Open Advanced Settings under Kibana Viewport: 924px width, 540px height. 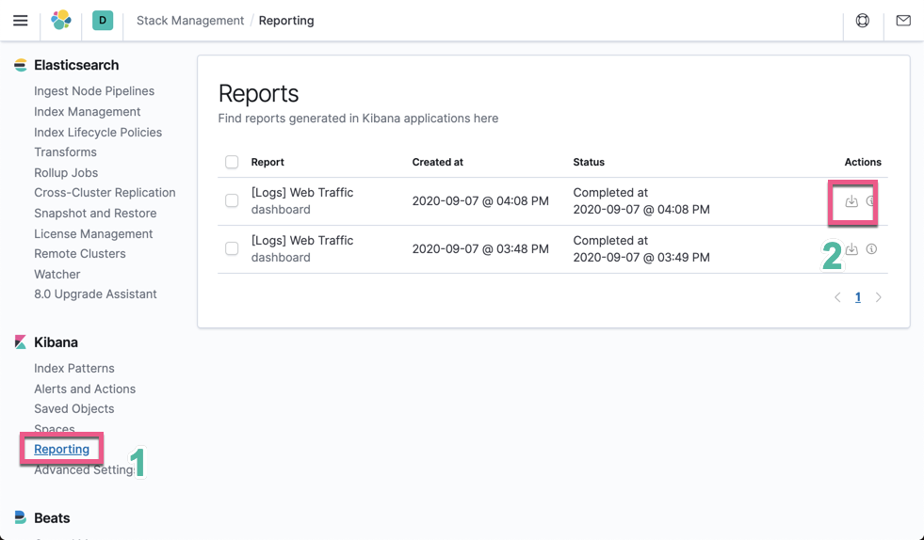tap(84, 470)
